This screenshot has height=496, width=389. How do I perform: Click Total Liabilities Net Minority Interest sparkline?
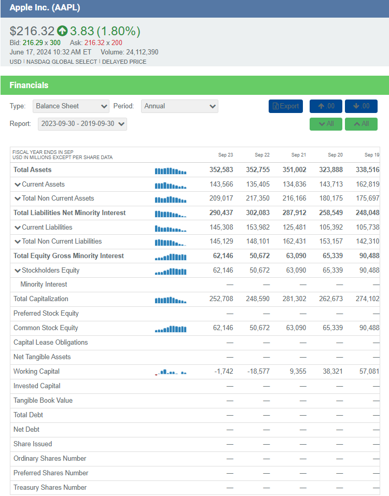pos(171,214)
